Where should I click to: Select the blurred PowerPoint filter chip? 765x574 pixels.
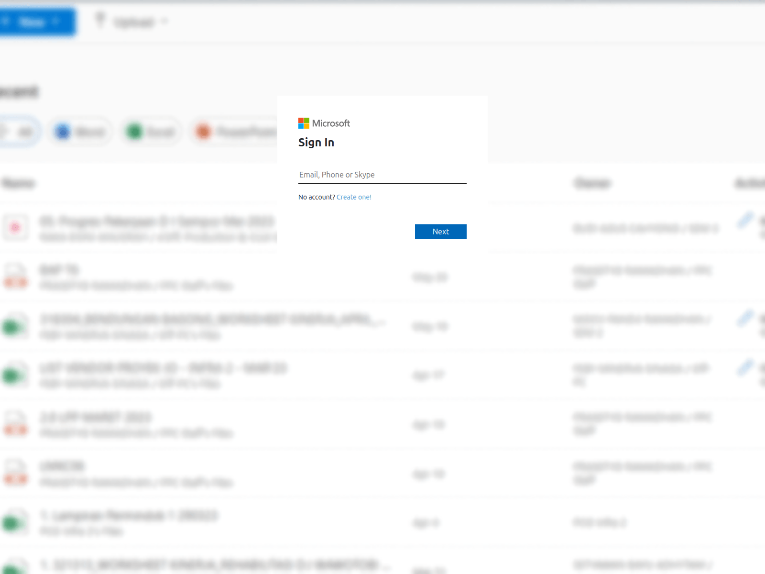pyautogui.click(x=234, y=132)
